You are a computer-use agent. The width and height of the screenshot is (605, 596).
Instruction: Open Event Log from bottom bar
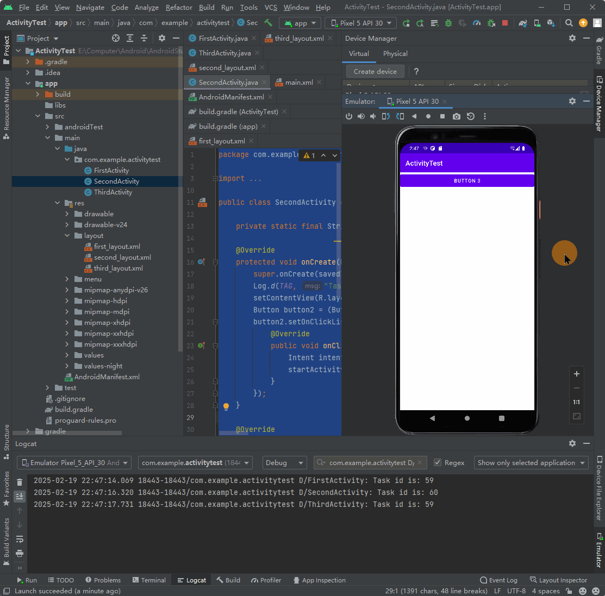pyautogui.click(x=498, y=580)
